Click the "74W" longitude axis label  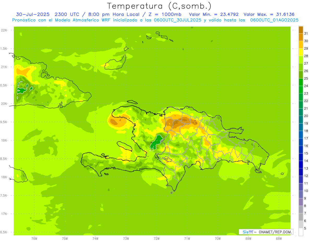pos(95,239)
